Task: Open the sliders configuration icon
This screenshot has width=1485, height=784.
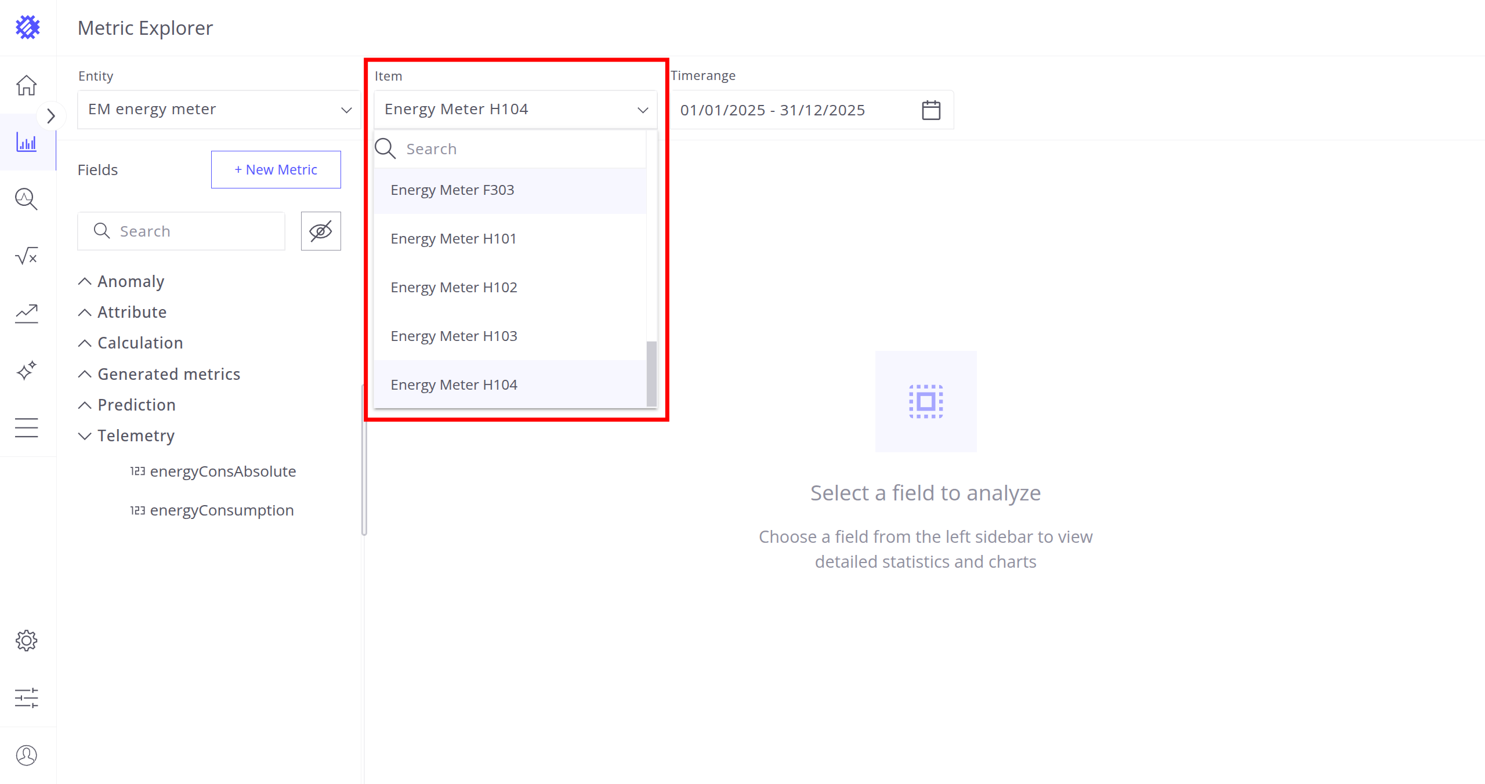Action: pos(27,698)
